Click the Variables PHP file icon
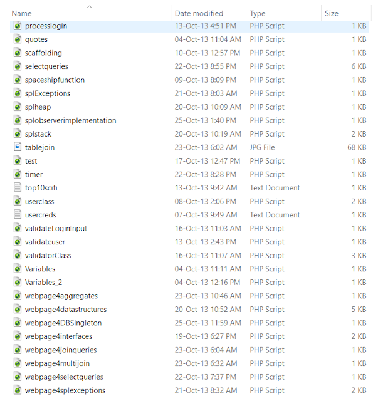This screenshot has height=401, width=373. point(18,269)
